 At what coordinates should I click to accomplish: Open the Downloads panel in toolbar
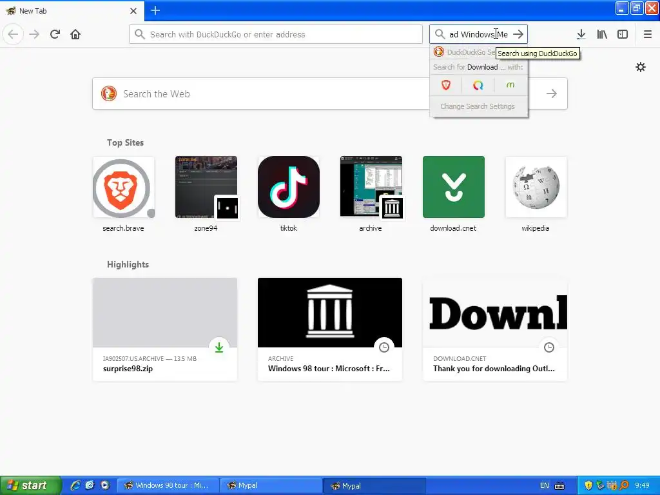[x=581, y=34]
